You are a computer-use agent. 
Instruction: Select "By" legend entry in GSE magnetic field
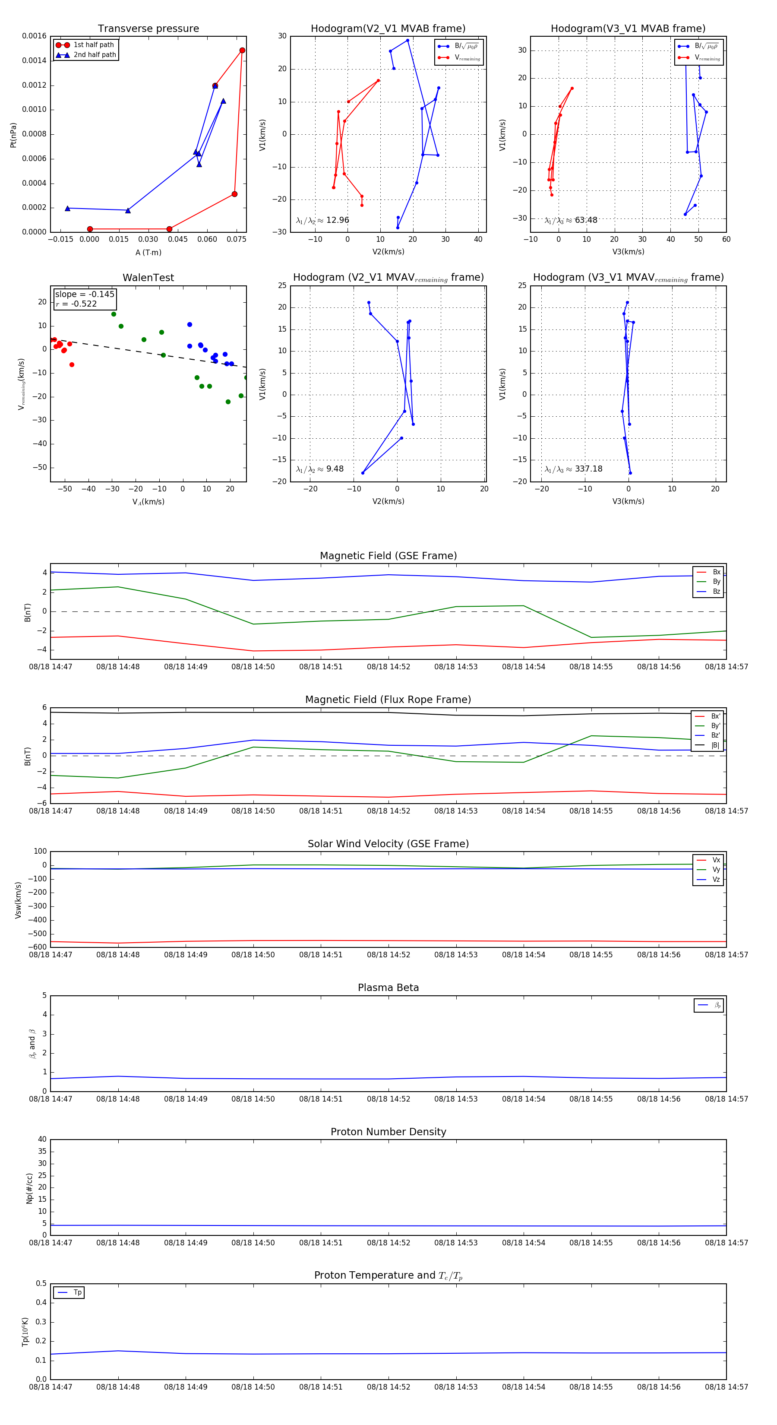(708, 581)
